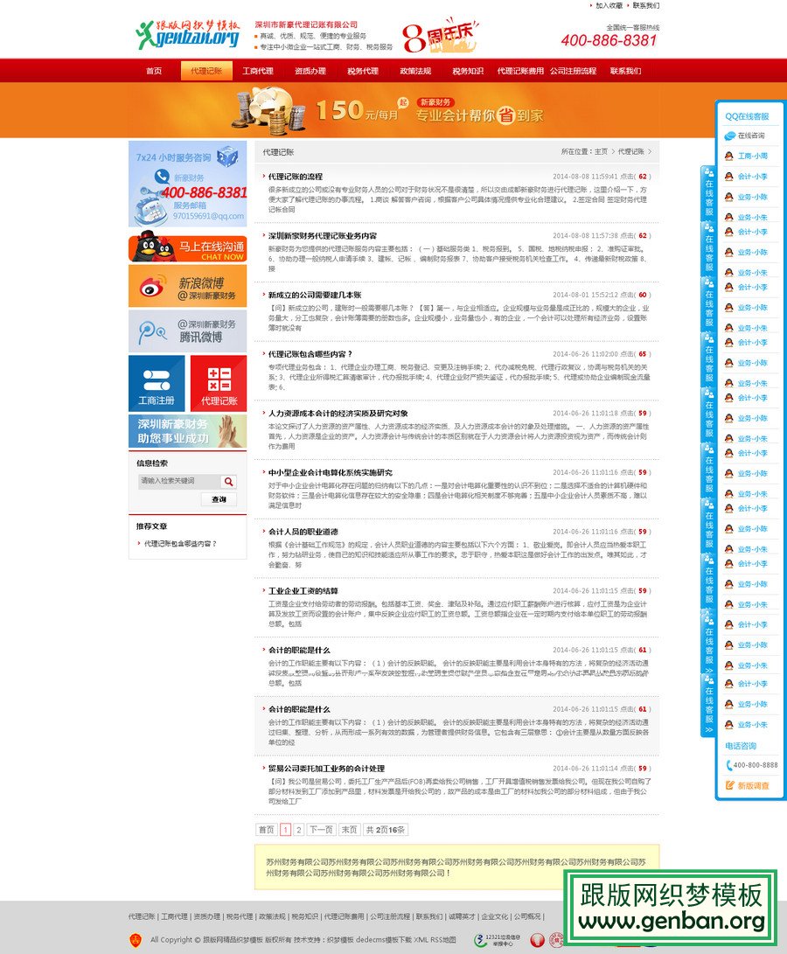This screenshot has height=954, width=787.
Task: Open the 税务代理 navigation menu item
Action: (363, 71)
